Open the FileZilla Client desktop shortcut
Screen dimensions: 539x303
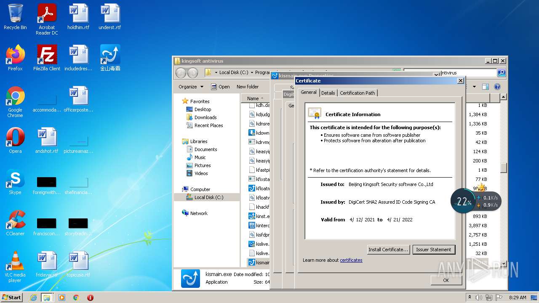pyautogui.click(x=47, y=58)
